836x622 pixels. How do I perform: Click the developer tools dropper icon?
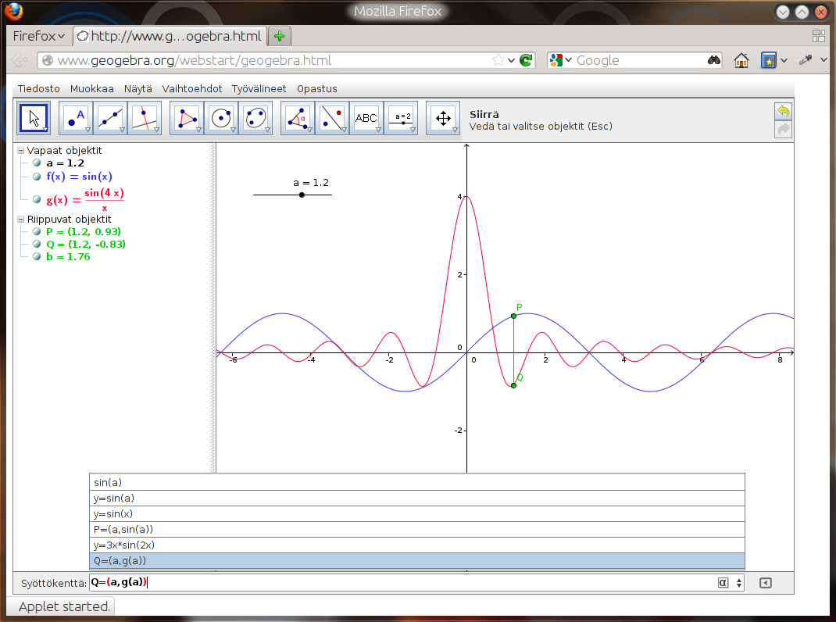click(x=806, y=60)
